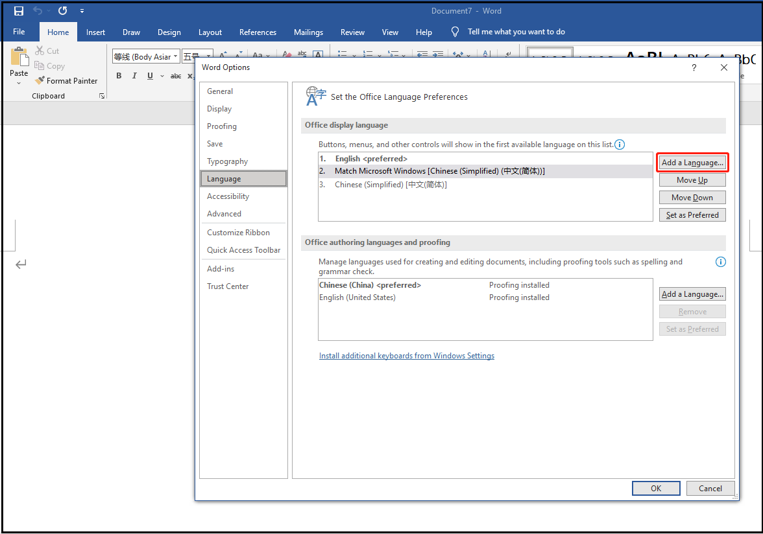Toggle bold formatting

(x=119, y=76)
